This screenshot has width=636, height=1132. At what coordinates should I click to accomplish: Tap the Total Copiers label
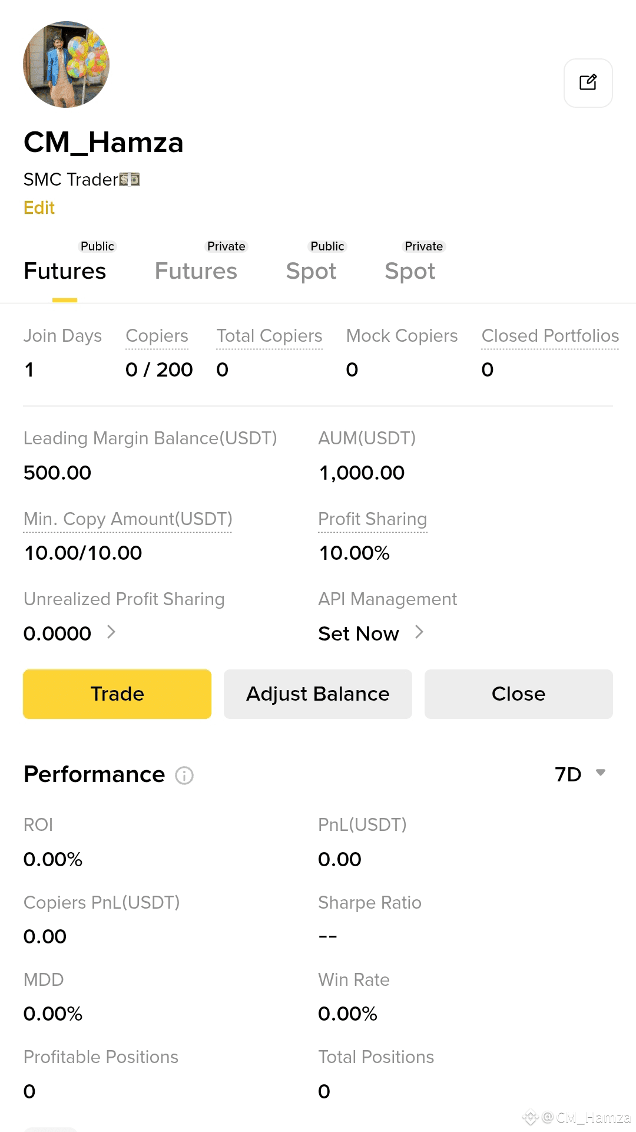point(269,336)
